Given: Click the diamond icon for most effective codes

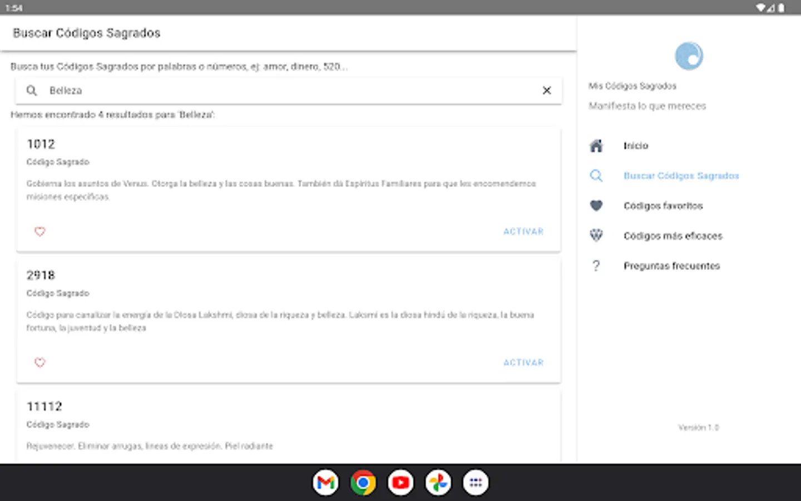Looking at the screenshot, I should pos(596,236).
